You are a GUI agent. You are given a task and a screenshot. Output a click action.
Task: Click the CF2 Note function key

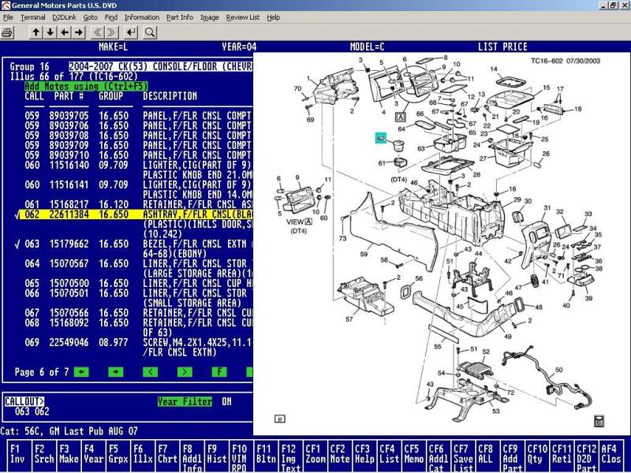pos(341,456)
